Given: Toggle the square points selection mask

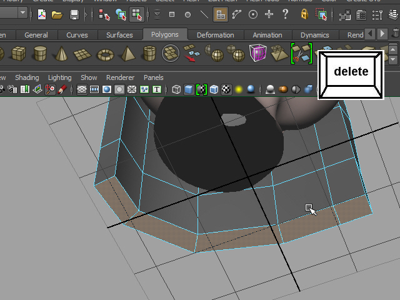Looking at the screenshot, I should tap(172, 14).
